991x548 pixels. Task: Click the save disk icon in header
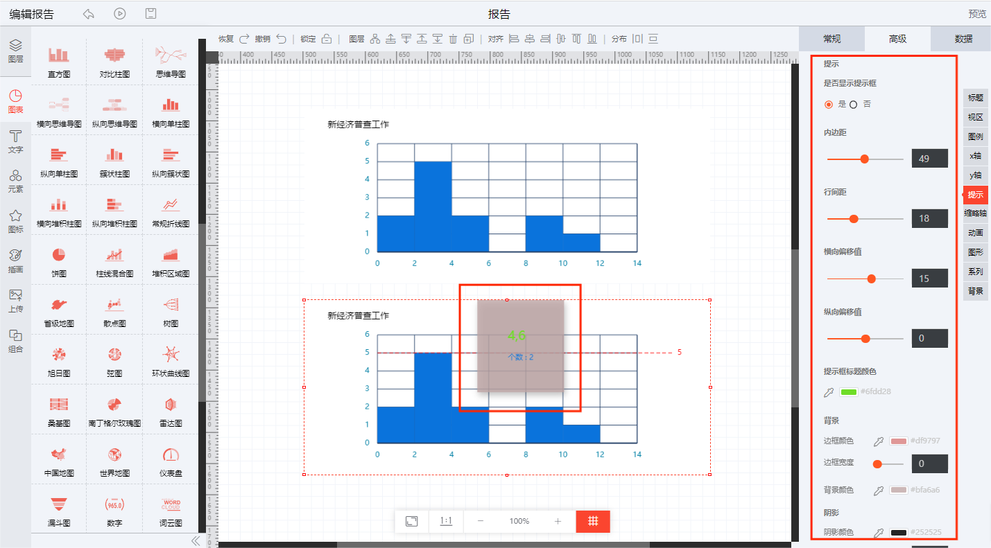(x=150, y=14)
